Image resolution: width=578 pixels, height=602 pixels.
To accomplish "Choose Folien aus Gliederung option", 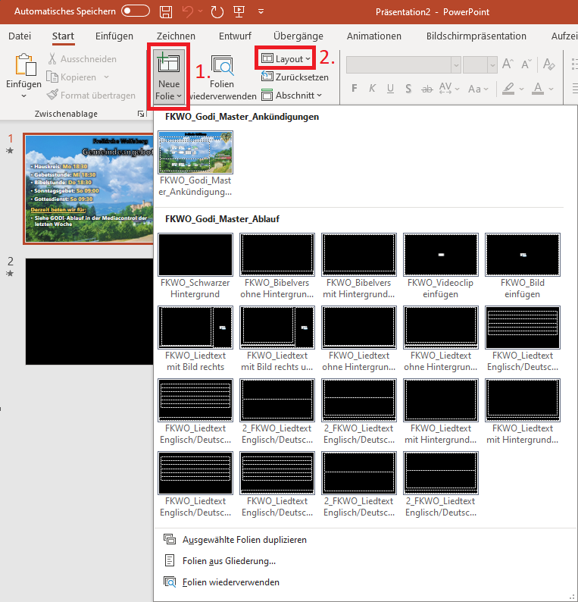I will pyautogui.click(x=230, y=561).
